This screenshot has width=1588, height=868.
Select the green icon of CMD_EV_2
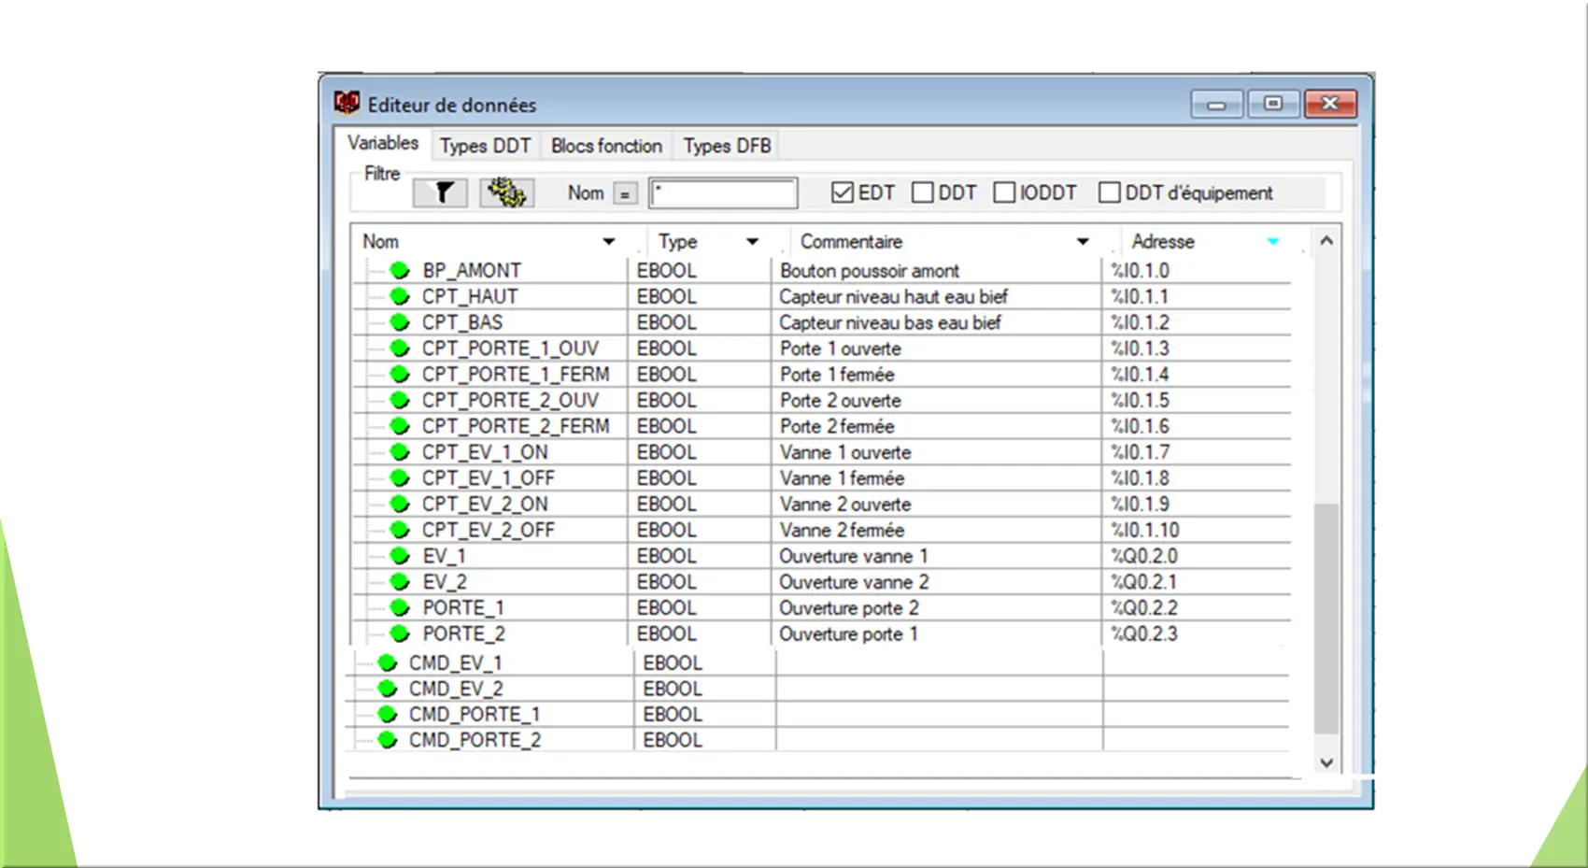coord(388,689)
